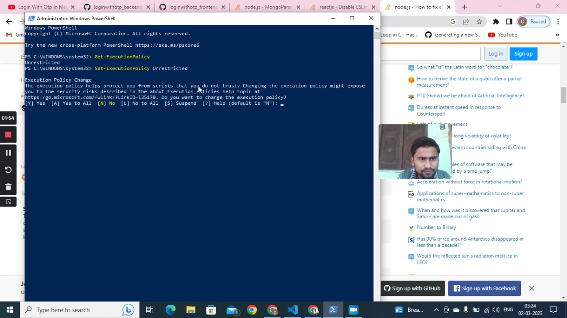The width and height of the screenshot is (567, 318).
Task: Stop the screen recording with red square
Action: [x=8, y=135]
